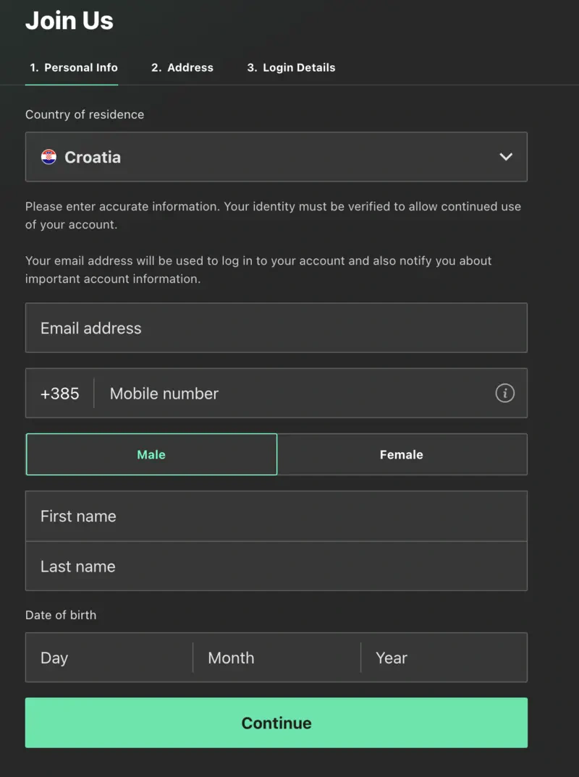Expand the country dropdown chevron arrow
The width and height of the screenshot is (579, 777).
(506, 157)
